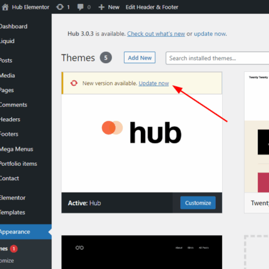Open Mega Menus in sidebar
Screen dimensions: 269x269
(x=16, y=149)
